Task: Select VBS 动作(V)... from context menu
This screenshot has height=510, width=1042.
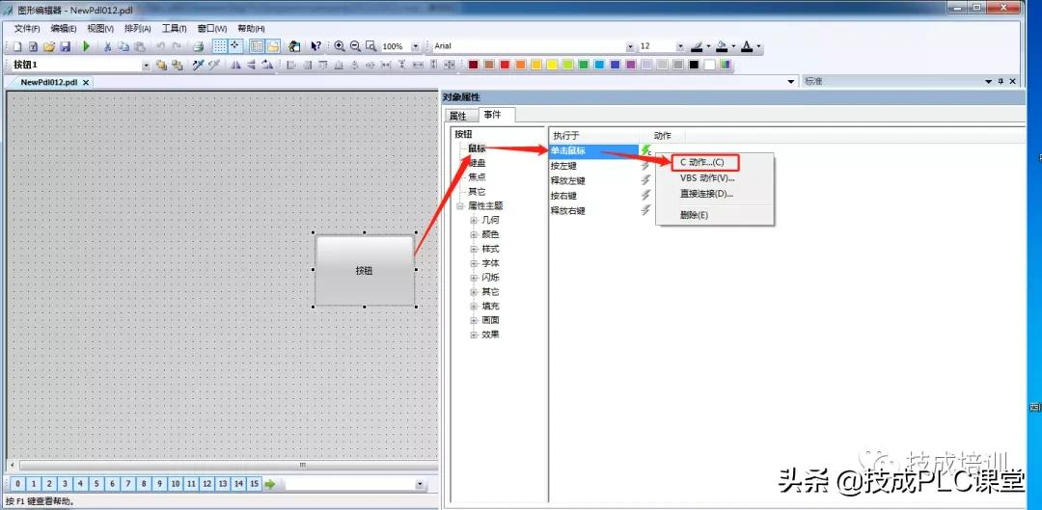Action: point(707,178)
